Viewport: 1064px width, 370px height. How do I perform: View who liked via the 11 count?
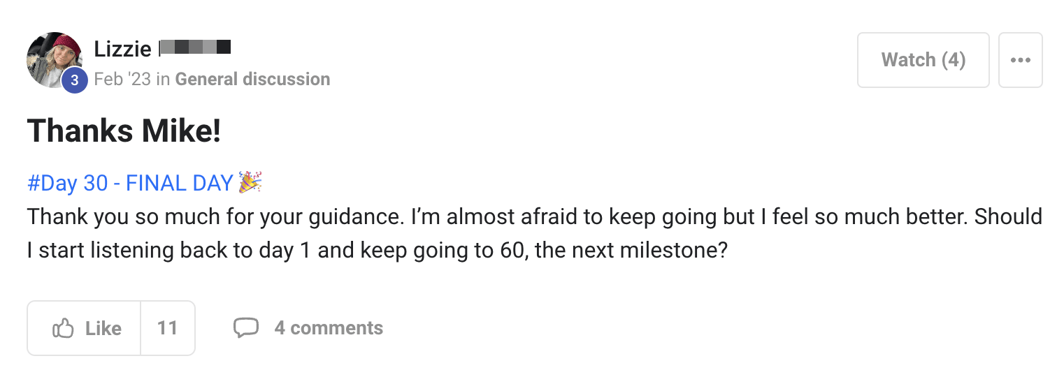coord(167,328)
